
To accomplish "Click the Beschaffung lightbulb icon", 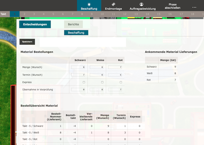I will click(x=89, y=4).
